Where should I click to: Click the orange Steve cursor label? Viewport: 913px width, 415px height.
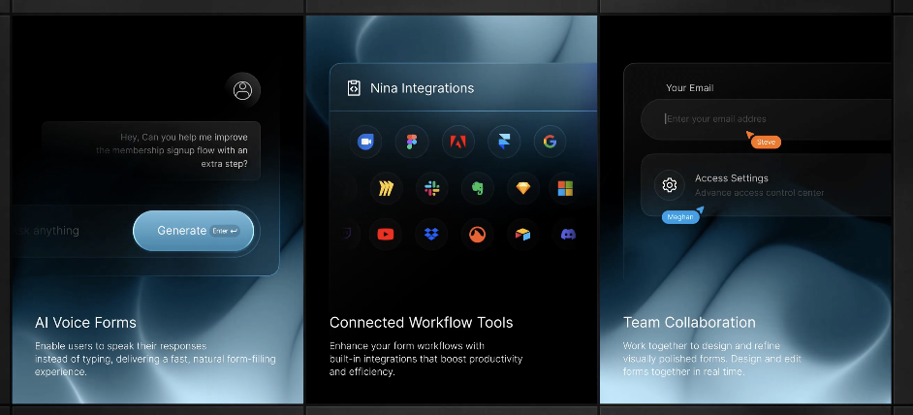[x=766, y=143]
